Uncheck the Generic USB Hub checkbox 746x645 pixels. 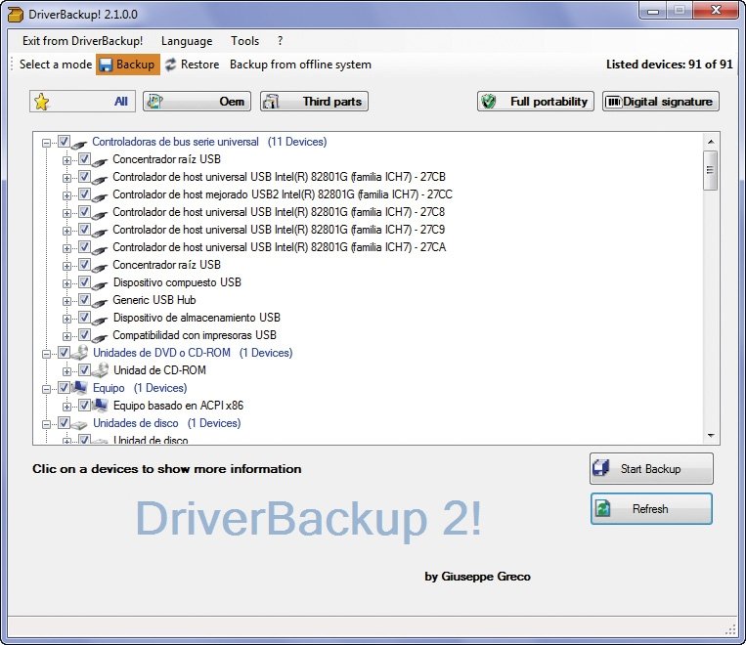pyautogui.click(x=84, y=300)
